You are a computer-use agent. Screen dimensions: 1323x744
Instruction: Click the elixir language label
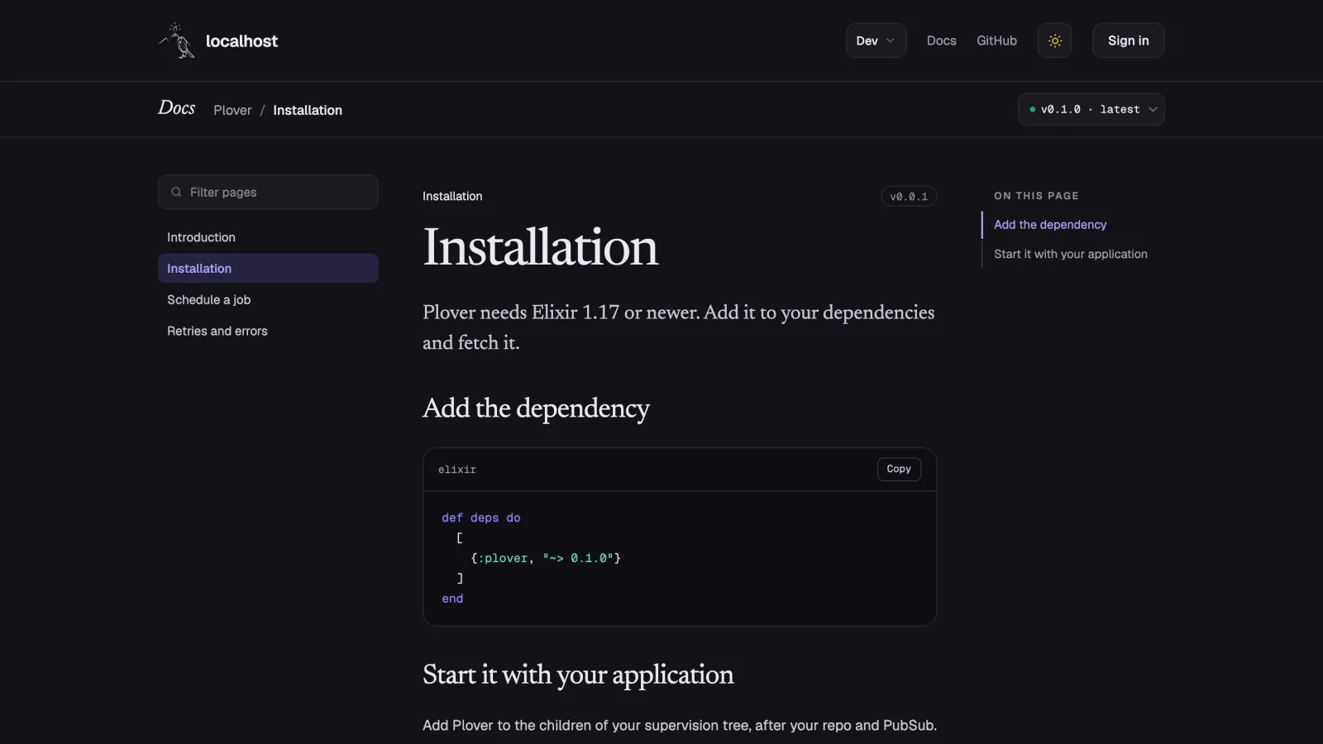point(457,470)
